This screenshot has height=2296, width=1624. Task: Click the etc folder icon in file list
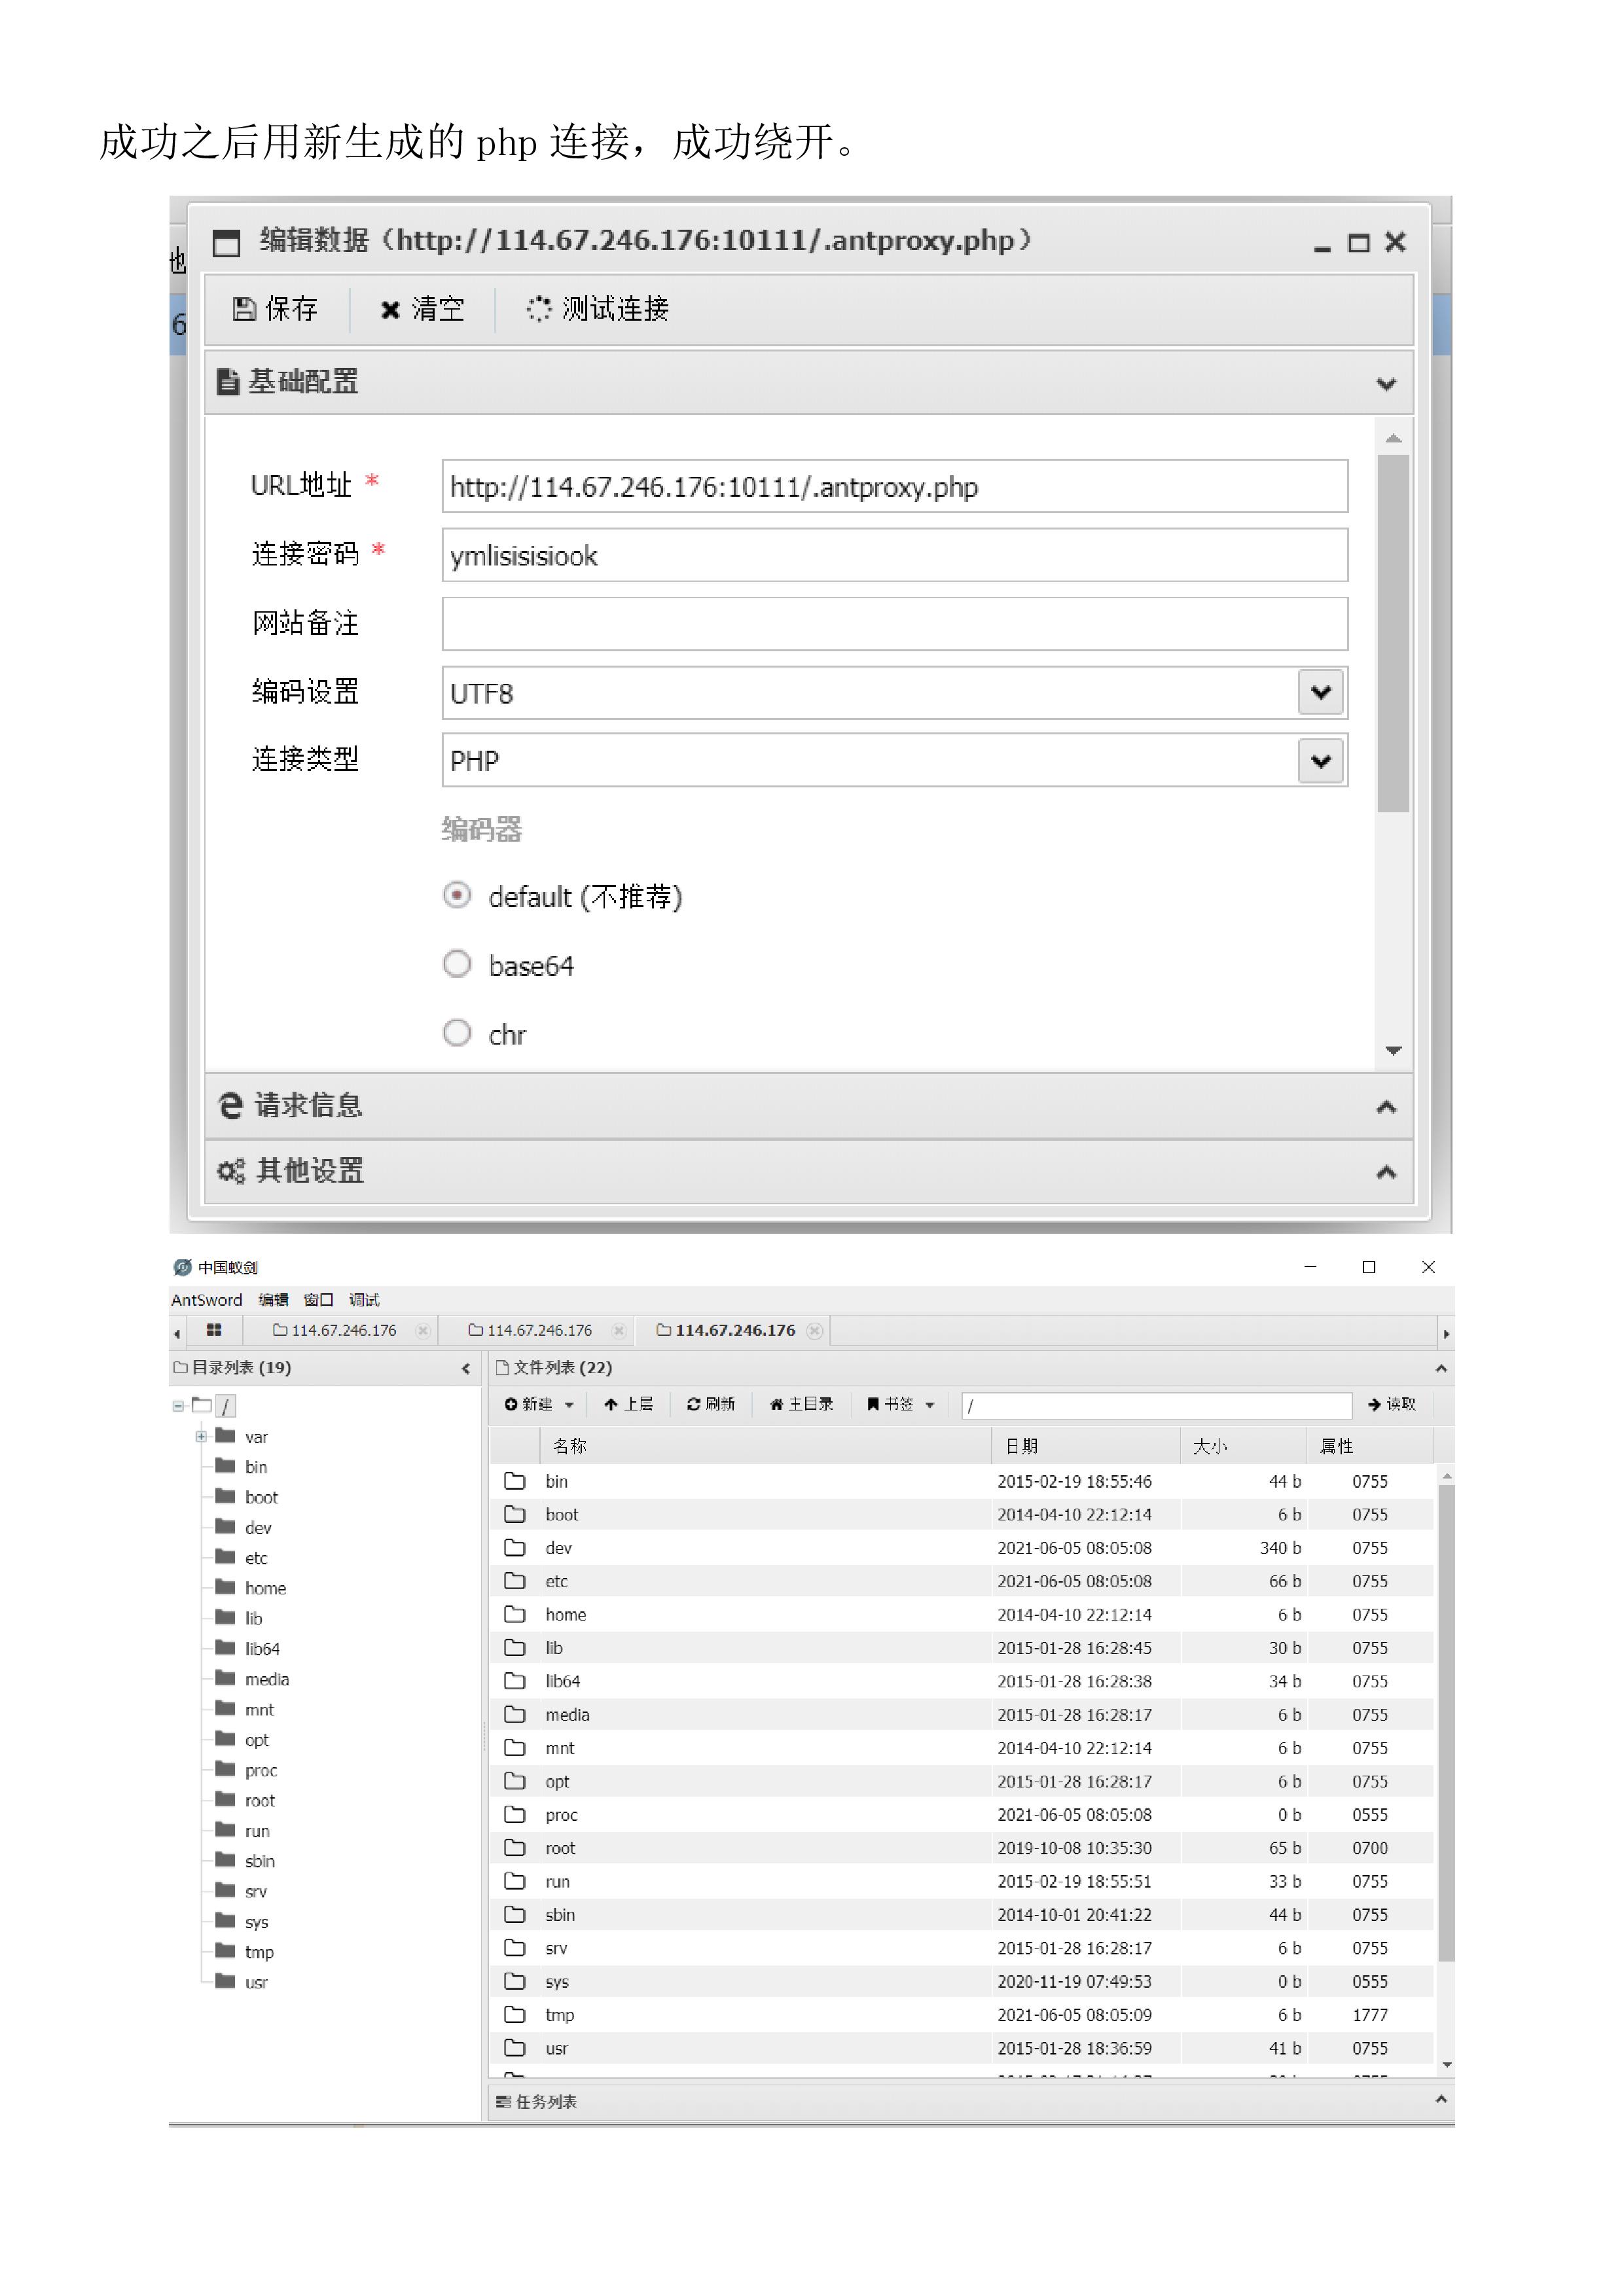pos(515,1581)
